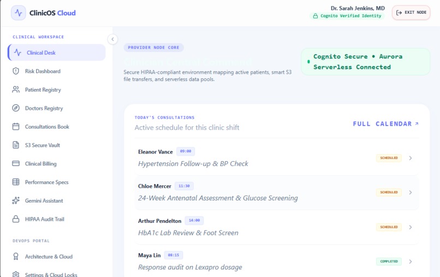440x277 pixels.
Task: Click the ClinicOS Cloud heartbeat logo icon
Action: click(x=19, y=13)
